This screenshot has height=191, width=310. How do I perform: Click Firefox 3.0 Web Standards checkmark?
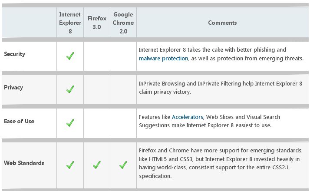tap(97, 165)
